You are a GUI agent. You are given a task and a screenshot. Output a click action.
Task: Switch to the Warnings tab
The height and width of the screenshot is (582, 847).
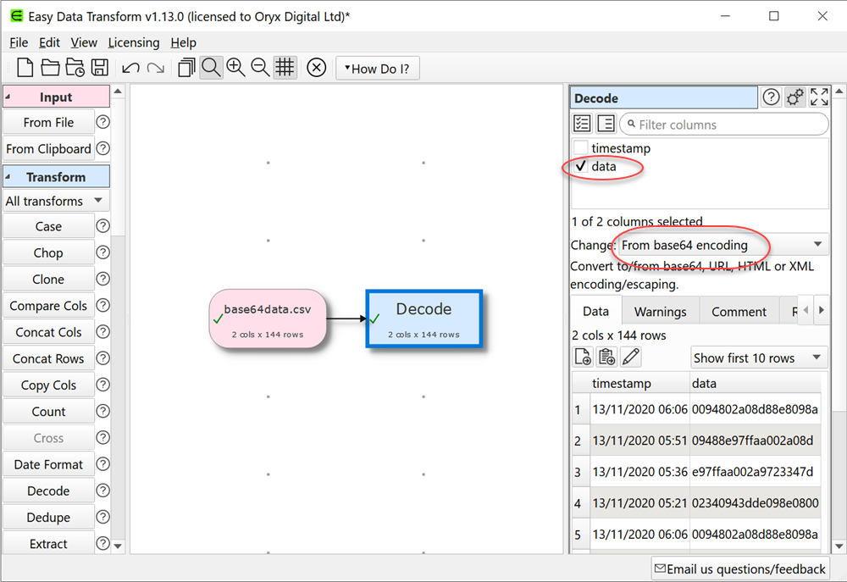click(x=660, y=311)
